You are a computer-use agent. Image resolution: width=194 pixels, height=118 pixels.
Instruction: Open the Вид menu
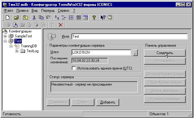click(x=35, y=11)
